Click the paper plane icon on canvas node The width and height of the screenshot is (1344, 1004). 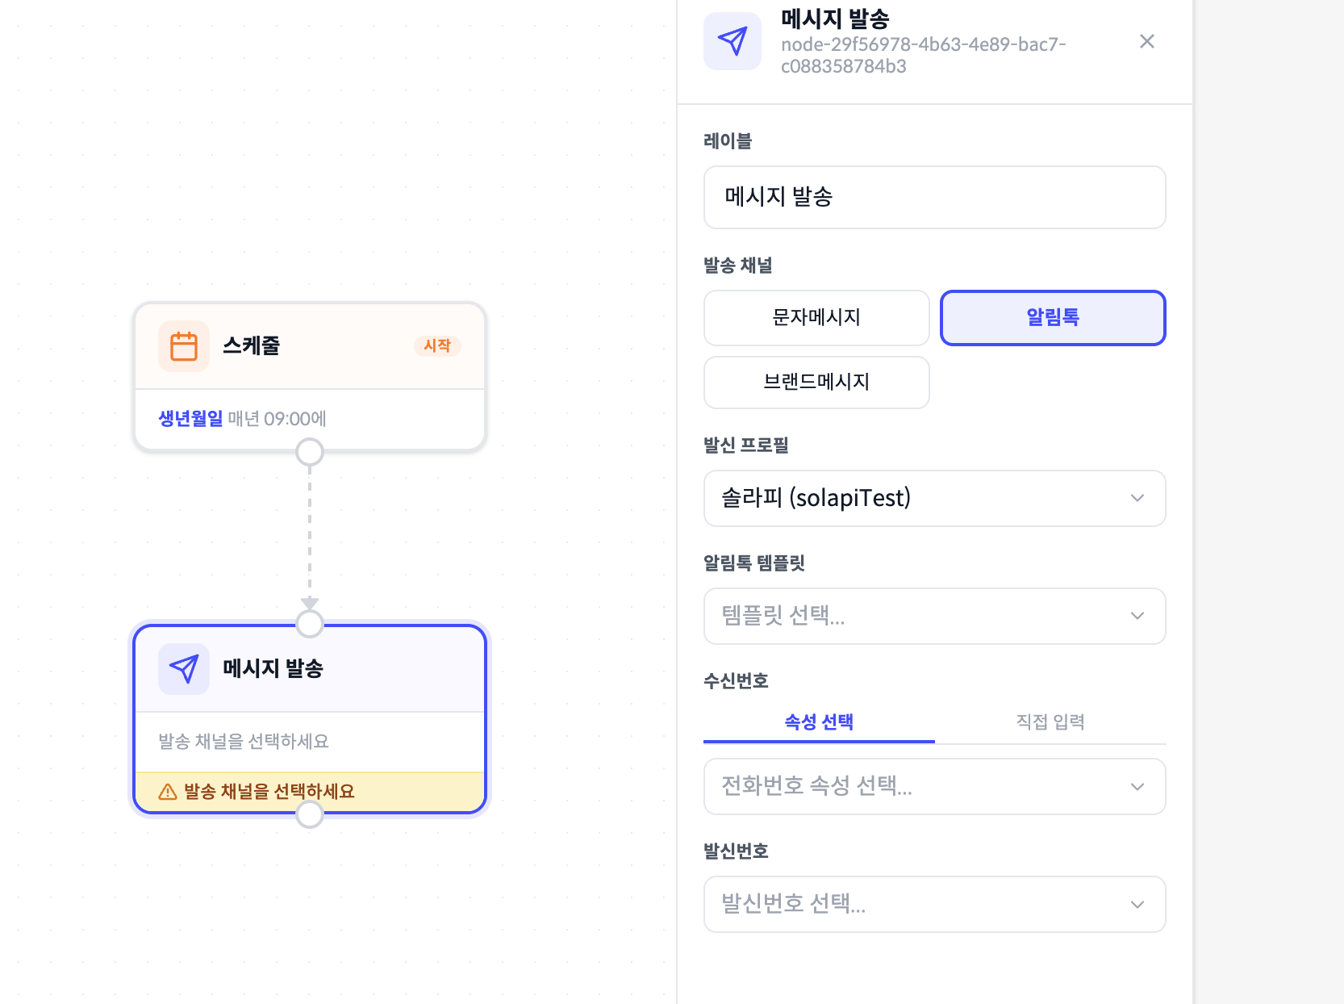pyautogui.click(x=184, y=668)
